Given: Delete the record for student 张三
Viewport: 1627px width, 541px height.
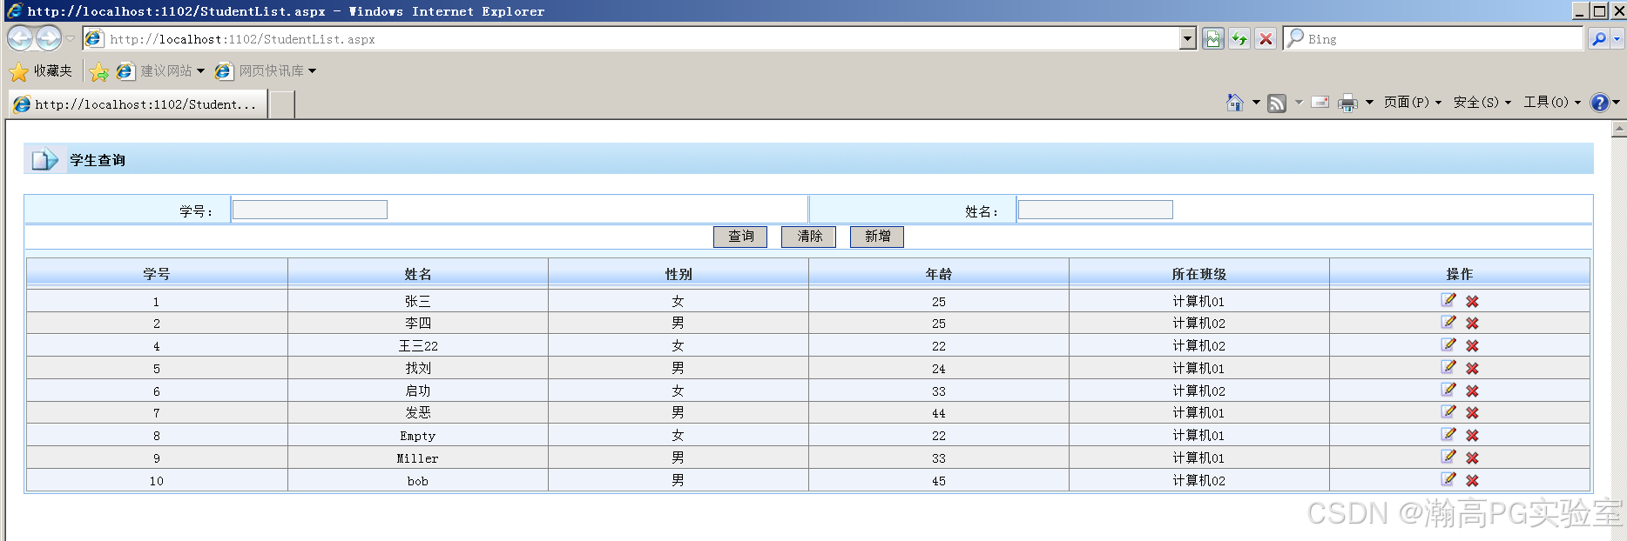Looking at the screenshot, I should [x=1472, y=301].
